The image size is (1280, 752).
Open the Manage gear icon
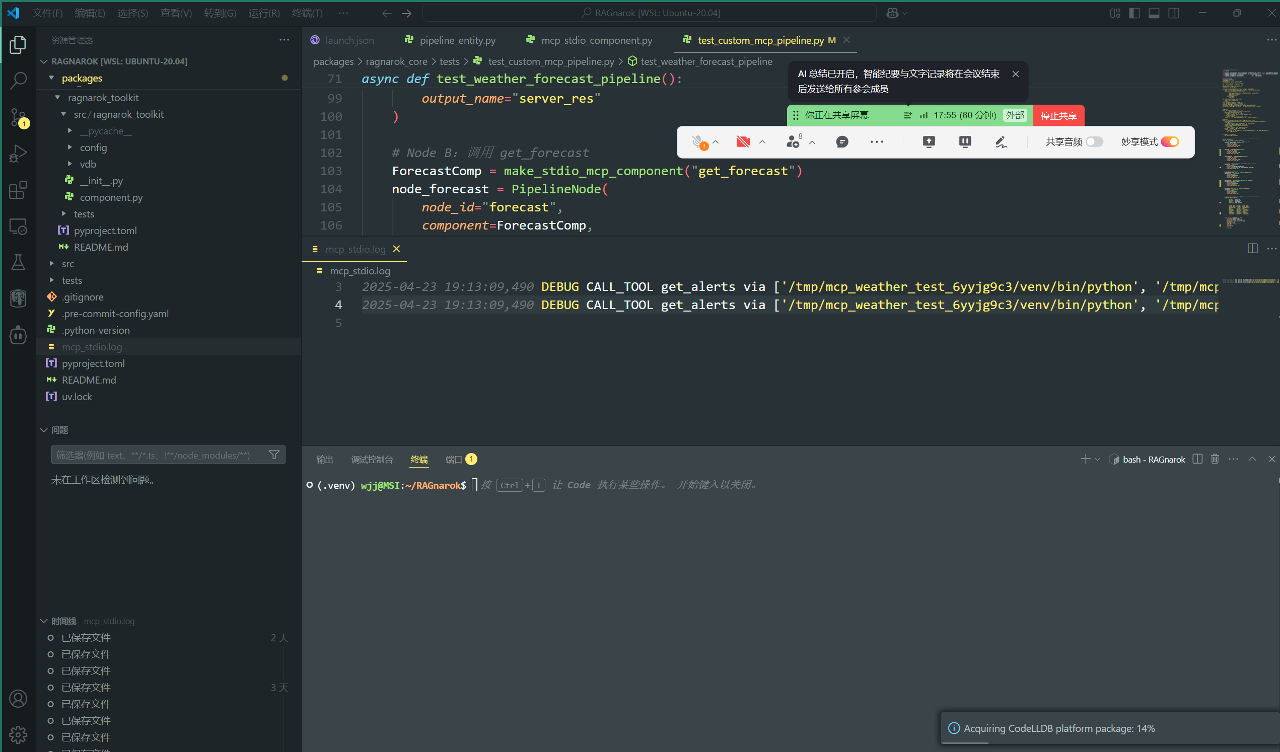18,734
